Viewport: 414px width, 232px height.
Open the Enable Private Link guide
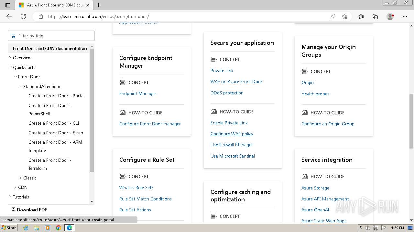coord(229,123)
